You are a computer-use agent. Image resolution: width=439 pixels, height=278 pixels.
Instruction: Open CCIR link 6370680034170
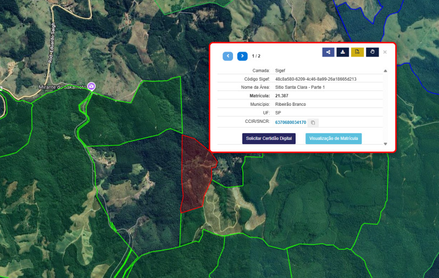(x=291, y=122)
